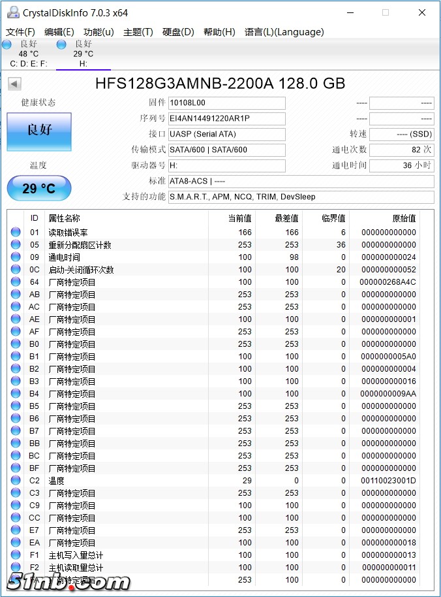The width and height of the screenshot is (441, 597).
Task: Click the 序列号 serial number field
Action: 226,119
